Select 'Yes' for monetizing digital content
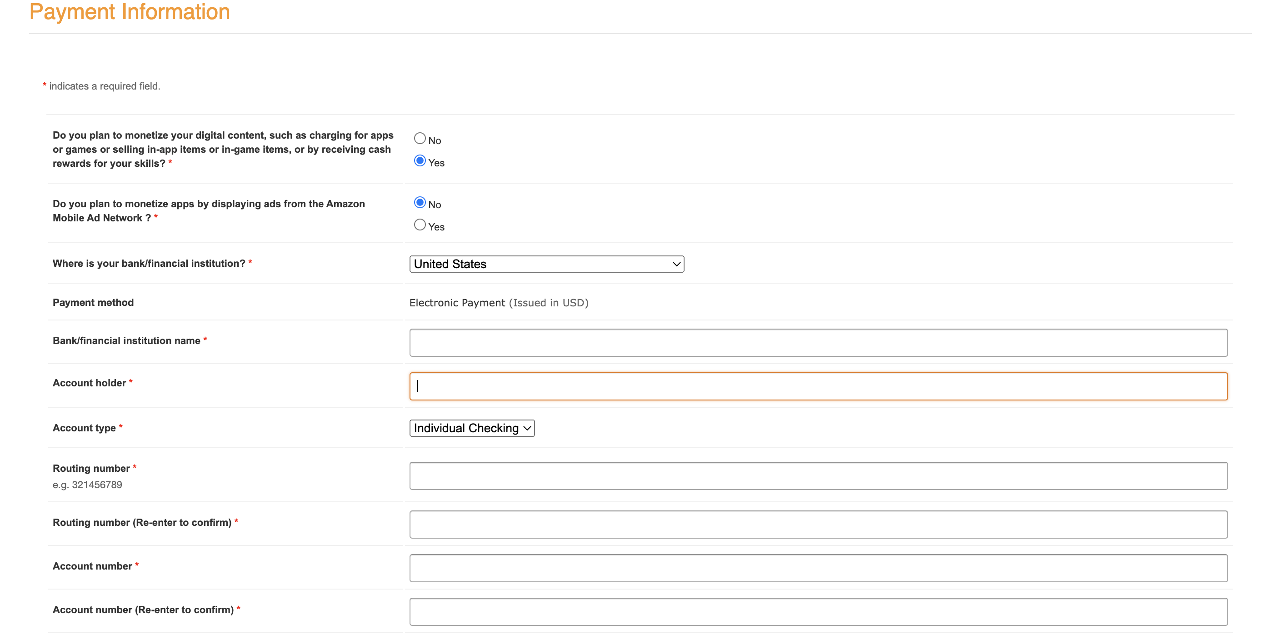The height and width of the screenshot is (640, 1280). [x=420, y=161]
